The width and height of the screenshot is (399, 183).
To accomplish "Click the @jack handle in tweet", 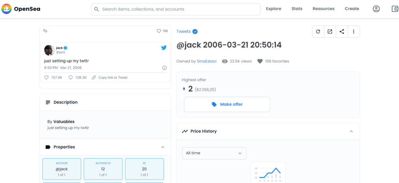I will pyautogui.click(x=60, y=52).
